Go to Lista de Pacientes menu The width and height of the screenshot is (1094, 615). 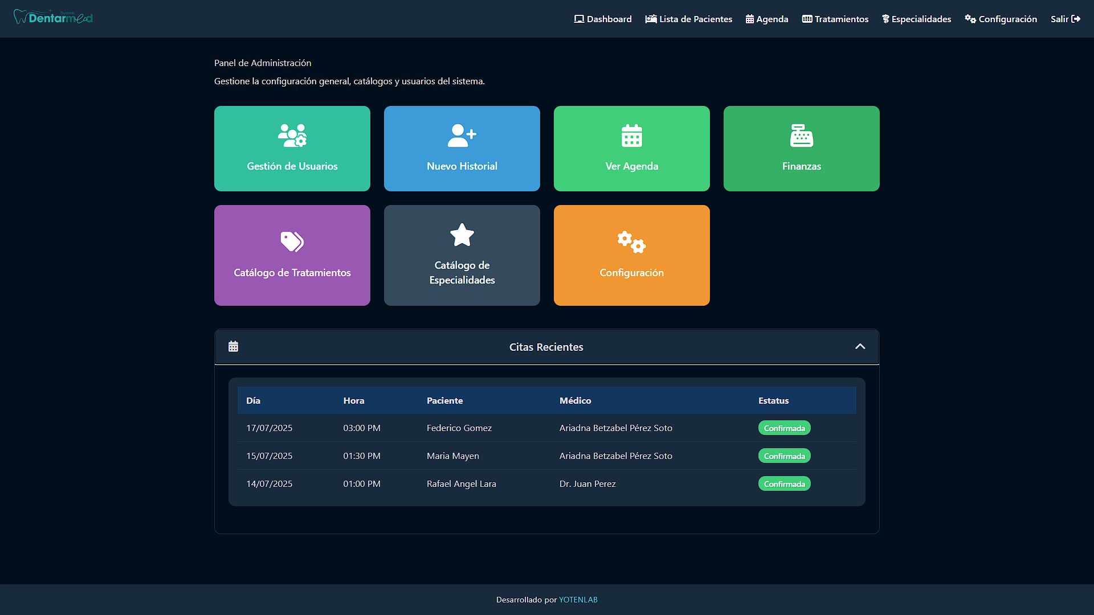click(688, 19)
